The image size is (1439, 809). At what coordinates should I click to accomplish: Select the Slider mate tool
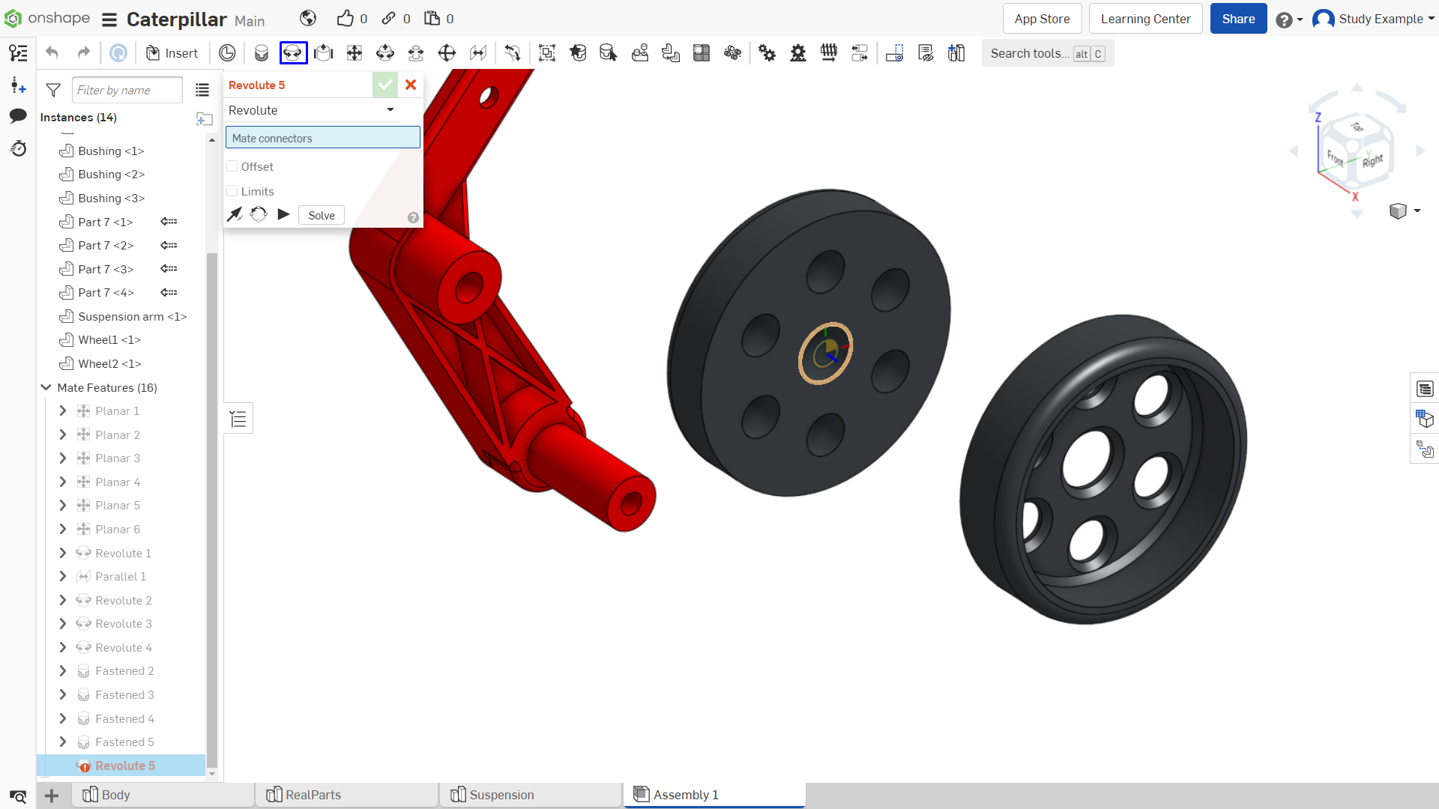324,53
